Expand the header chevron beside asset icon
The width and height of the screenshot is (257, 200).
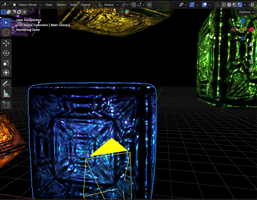coord(122,12)
